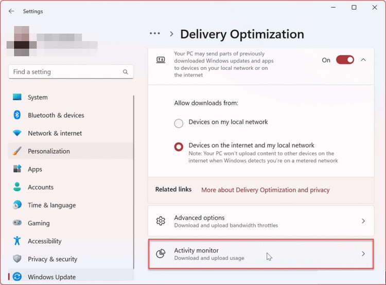Open Time & language settings
The width and height of the screenshot is (386, 285).
(x=71, y=205)
